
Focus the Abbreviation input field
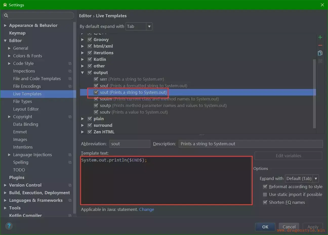pos(130,144)
